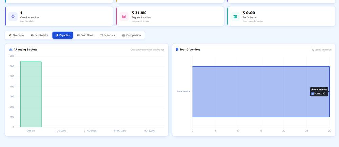Click the "$ 31.8K" average invoice value
Viewport: 339px width, 147px height.
tap(139, 13)
